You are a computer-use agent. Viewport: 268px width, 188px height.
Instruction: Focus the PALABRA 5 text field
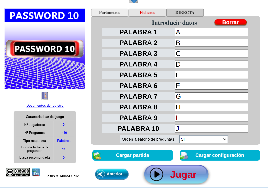coord(211,75)
